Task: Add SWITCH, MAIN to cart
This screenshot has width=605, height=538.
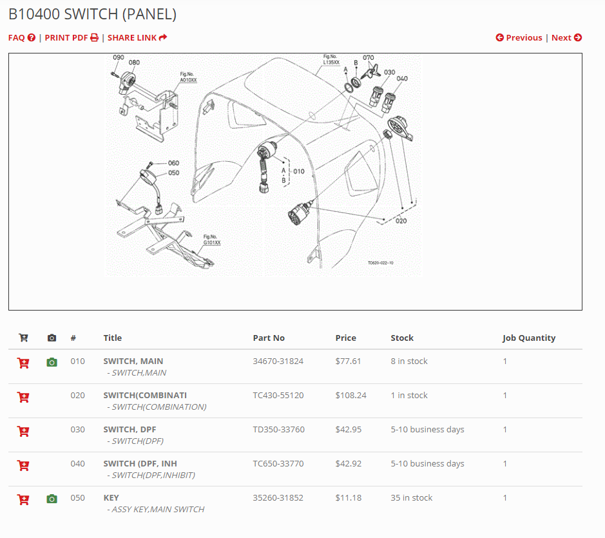Action: (x=23, y=363)
